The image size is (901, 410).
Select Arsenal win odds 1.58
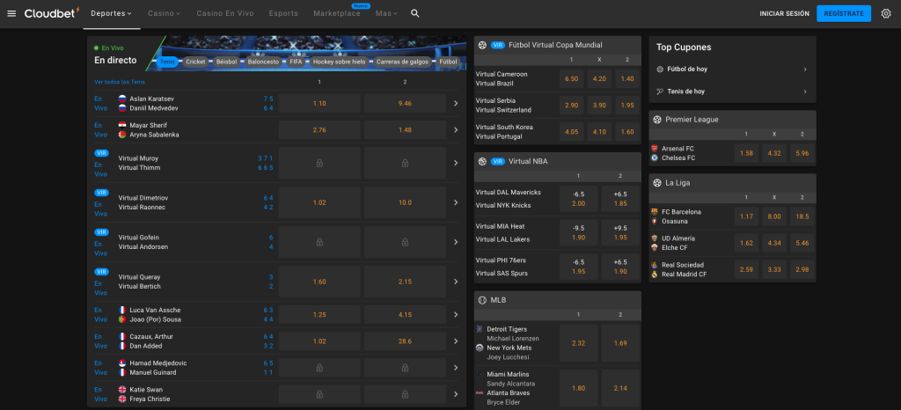(x=746, y=153)
